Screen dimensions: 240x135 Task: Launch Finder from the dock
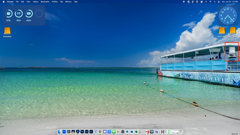60,132
